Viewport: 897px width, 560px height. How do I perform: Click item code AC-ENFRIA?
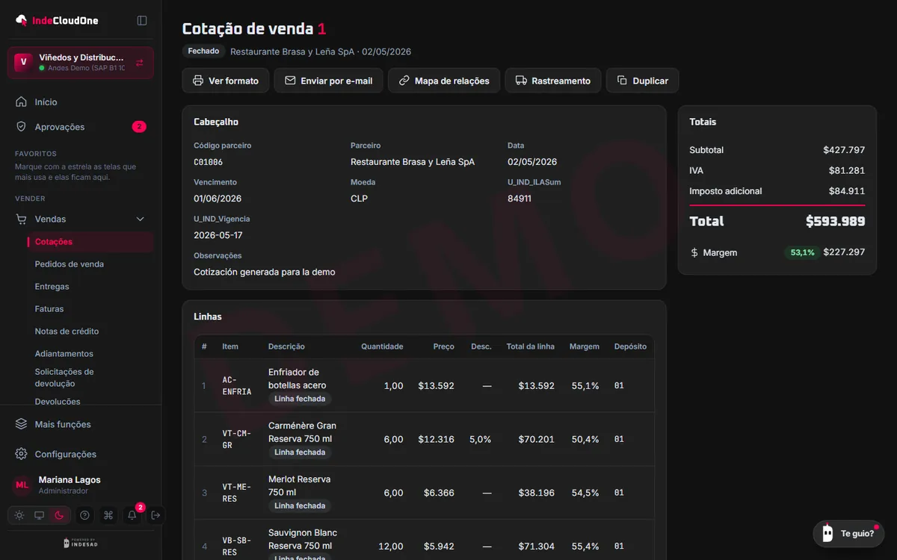237,386
